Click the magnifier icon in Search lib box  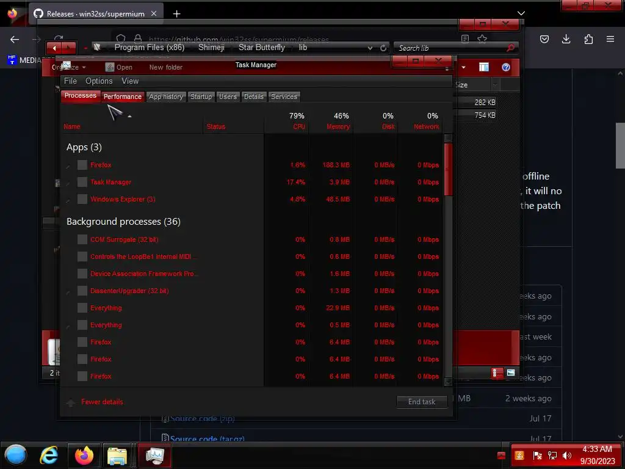510,48
